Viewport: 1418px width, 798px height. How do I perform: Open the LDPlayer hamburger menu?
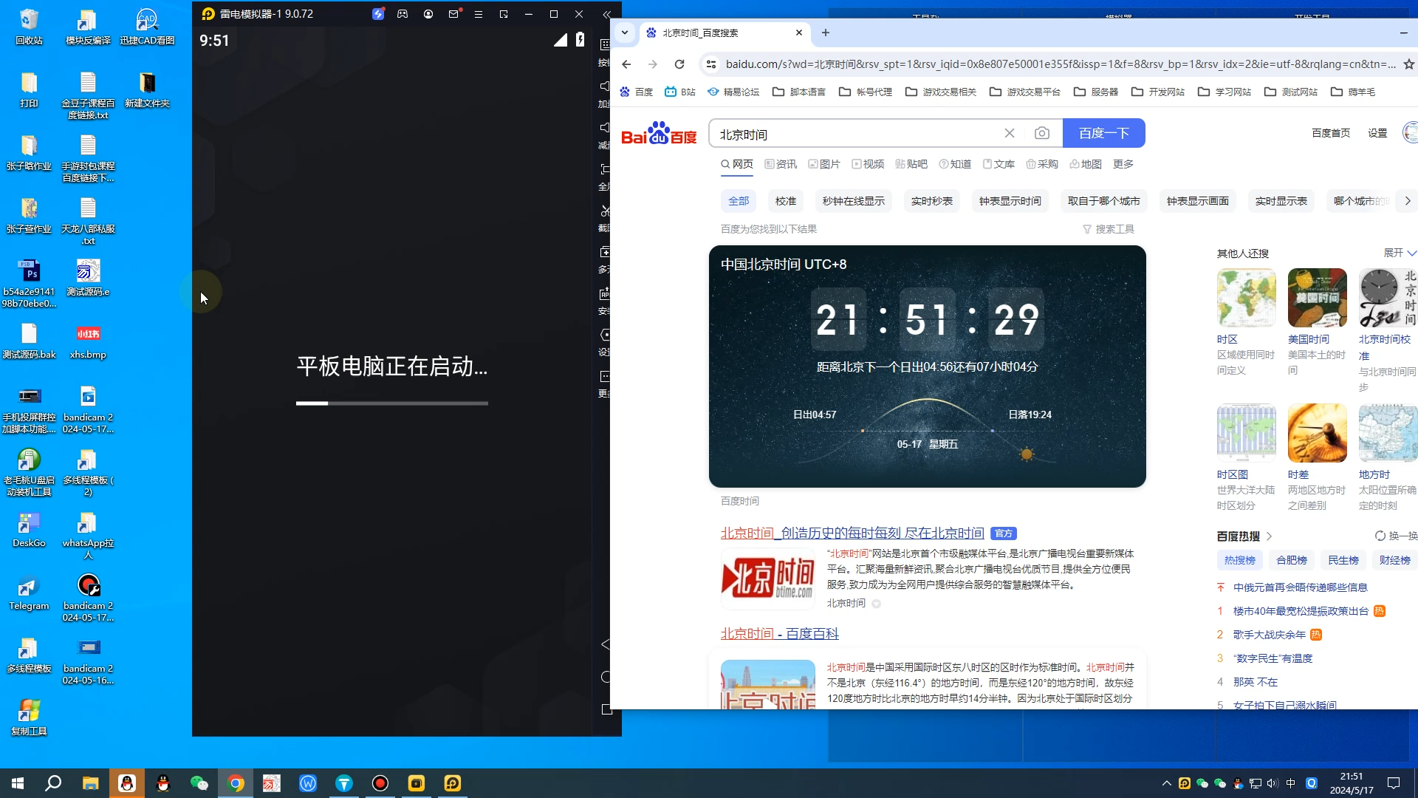(x=479, y=14)
